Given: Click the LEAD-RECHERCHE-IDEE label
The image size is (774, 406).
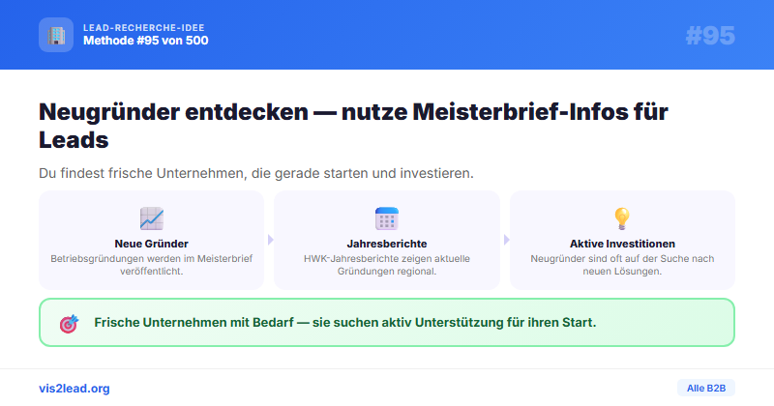Looking at the screenshot, I should 143,28.
